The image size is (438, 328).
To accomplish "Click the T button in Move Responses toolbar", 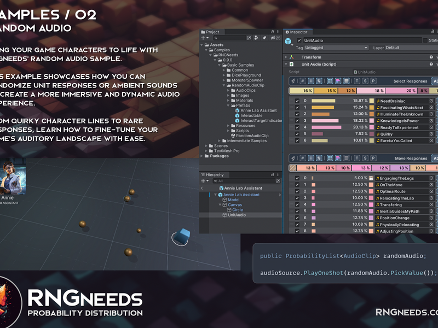I will click(357, 158).
